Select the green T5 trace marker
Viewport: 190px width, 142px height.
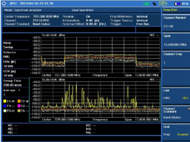click(5, 111)
